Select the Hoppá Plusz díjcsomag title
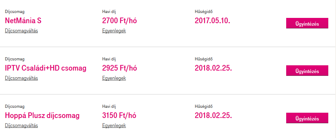Image resolution: width=336 pixels, height=138 pixels. [42, 116]
